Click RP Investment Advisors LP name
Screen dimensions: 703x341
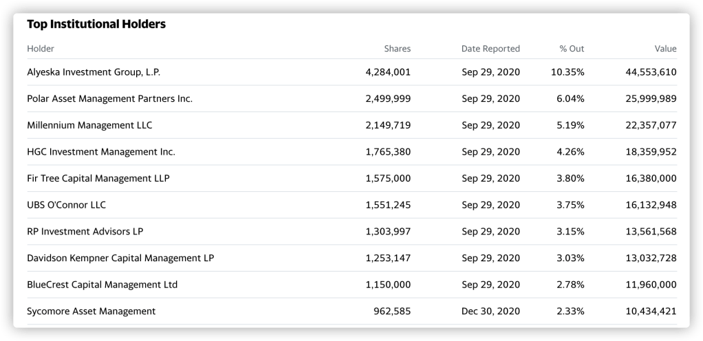tap(85, 232)
